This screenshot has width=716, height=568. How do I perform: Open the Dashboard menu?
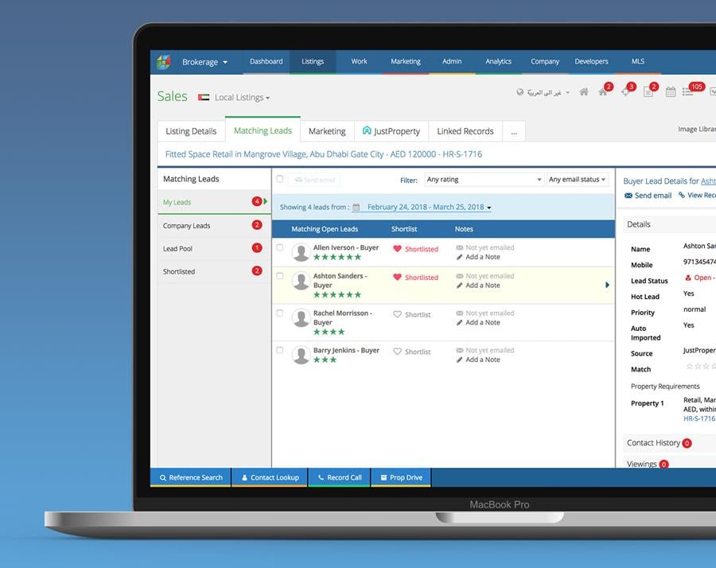(267, 61)
